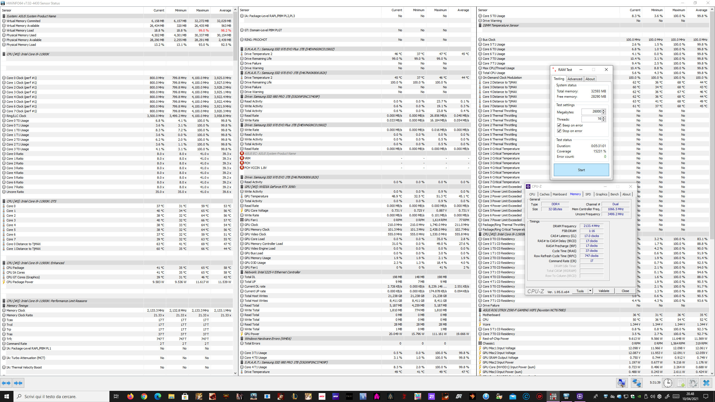The image size is (715, 402).
Task: Open HWiNFO settings gear icon
Action: (693, 383)
